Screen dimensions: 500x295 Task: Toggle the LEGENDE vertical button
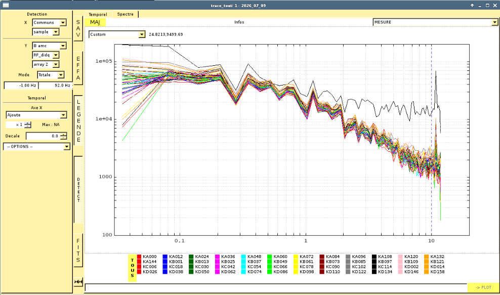[x=78, y=121]
